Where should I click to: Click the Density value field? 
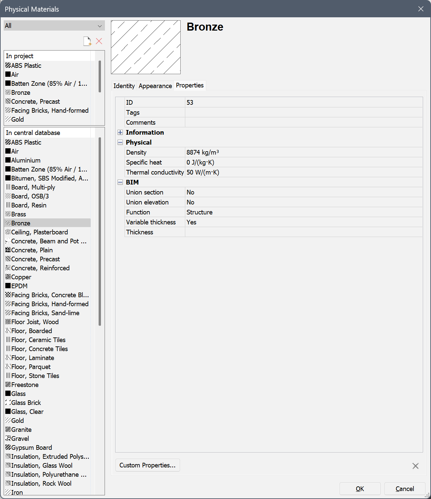click(303, 152)
